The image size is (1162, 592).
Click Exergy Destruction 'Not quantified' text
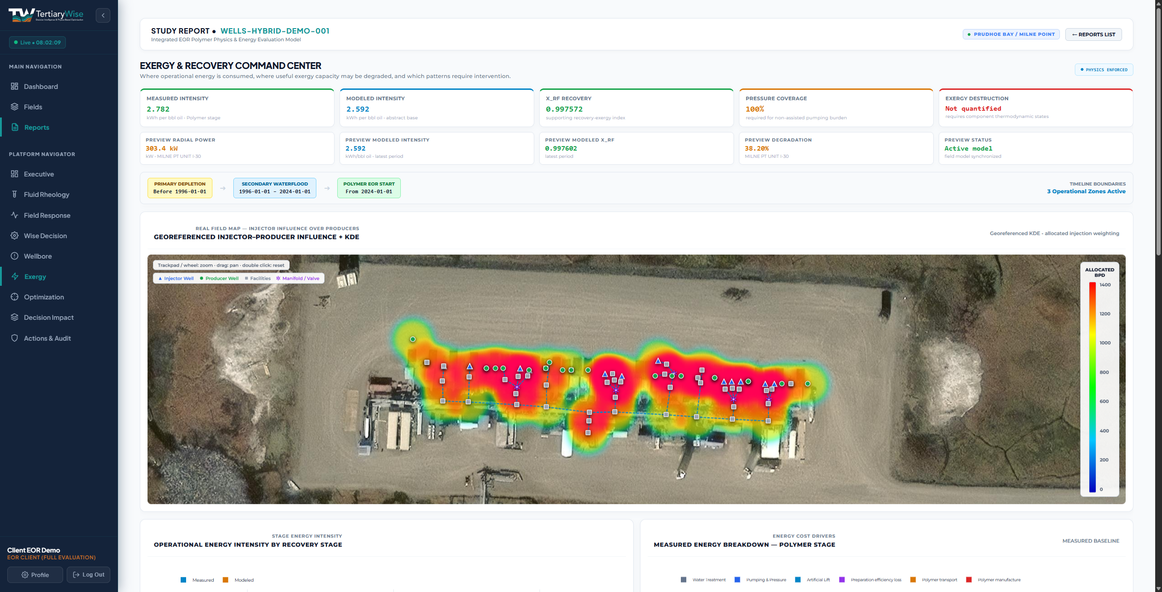(x=973, y=109)
